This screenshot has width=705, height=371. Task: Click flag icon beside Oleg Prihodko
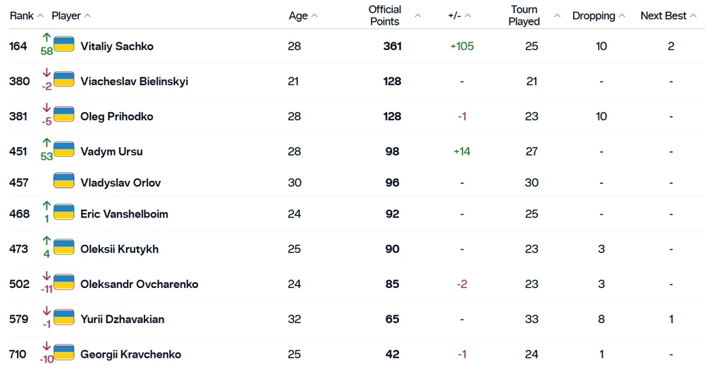tap(64, 114)
